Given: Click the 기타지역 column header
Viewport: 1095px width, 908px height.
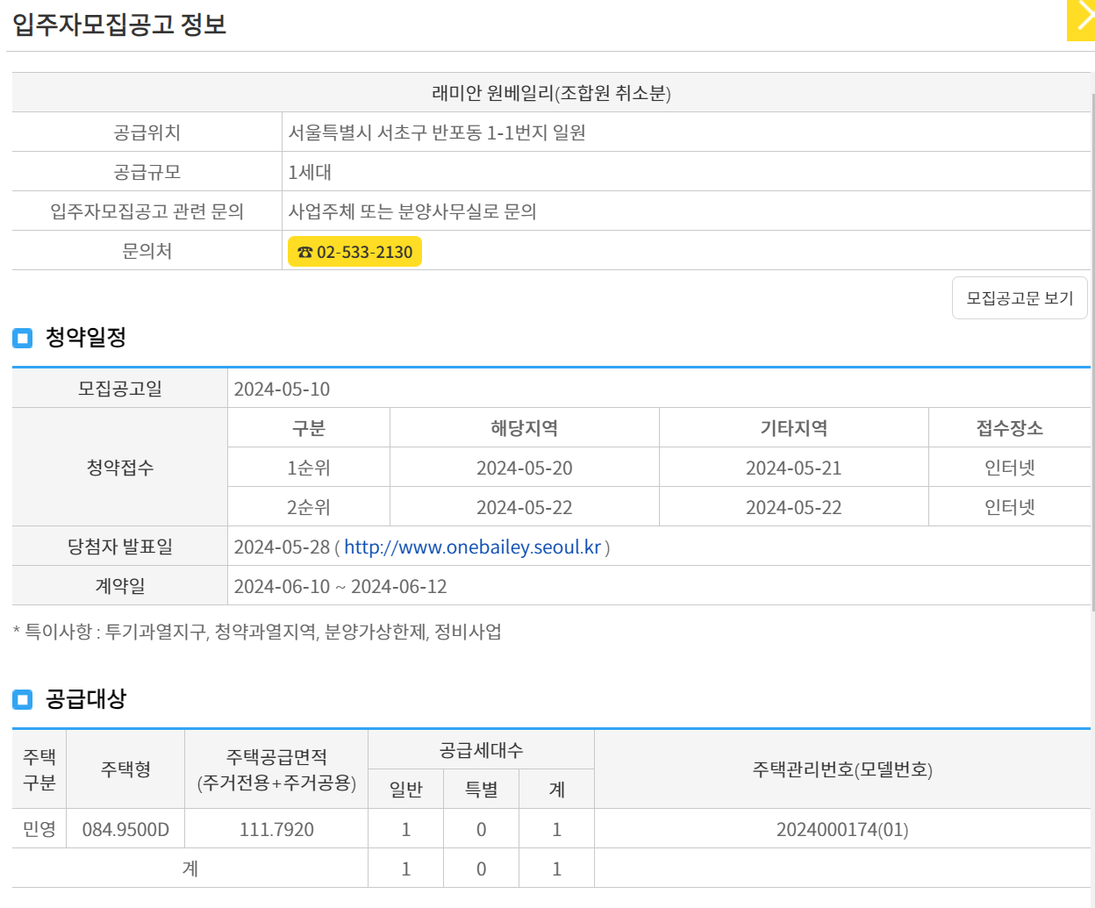Looking at the screenshot, I should pyautogui.click(x=793, y=428).
